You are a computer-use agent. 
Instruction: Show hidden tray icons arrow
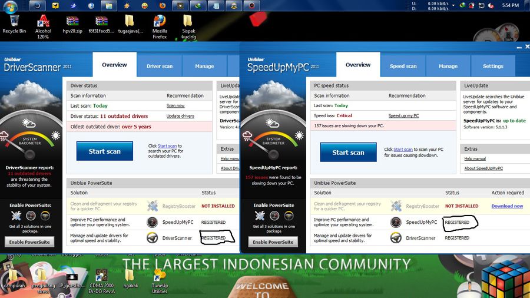point(453,5)
